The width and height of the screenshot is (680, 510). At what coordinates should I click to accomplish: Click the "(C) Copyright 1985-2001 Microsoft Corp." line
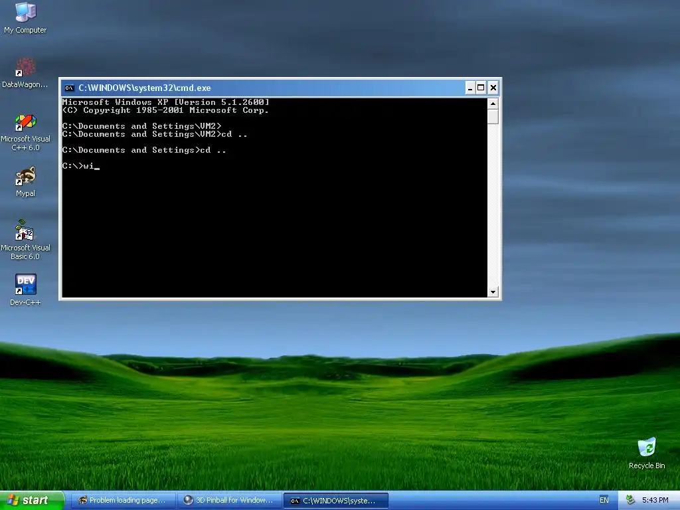pos(165,111)
